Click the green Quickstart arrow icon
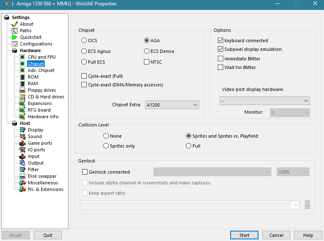324x241 pixels. [x=15, y=37]
